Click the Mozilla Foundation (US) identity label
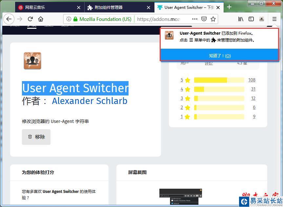 pyautogui.click(x=105, y=19)
